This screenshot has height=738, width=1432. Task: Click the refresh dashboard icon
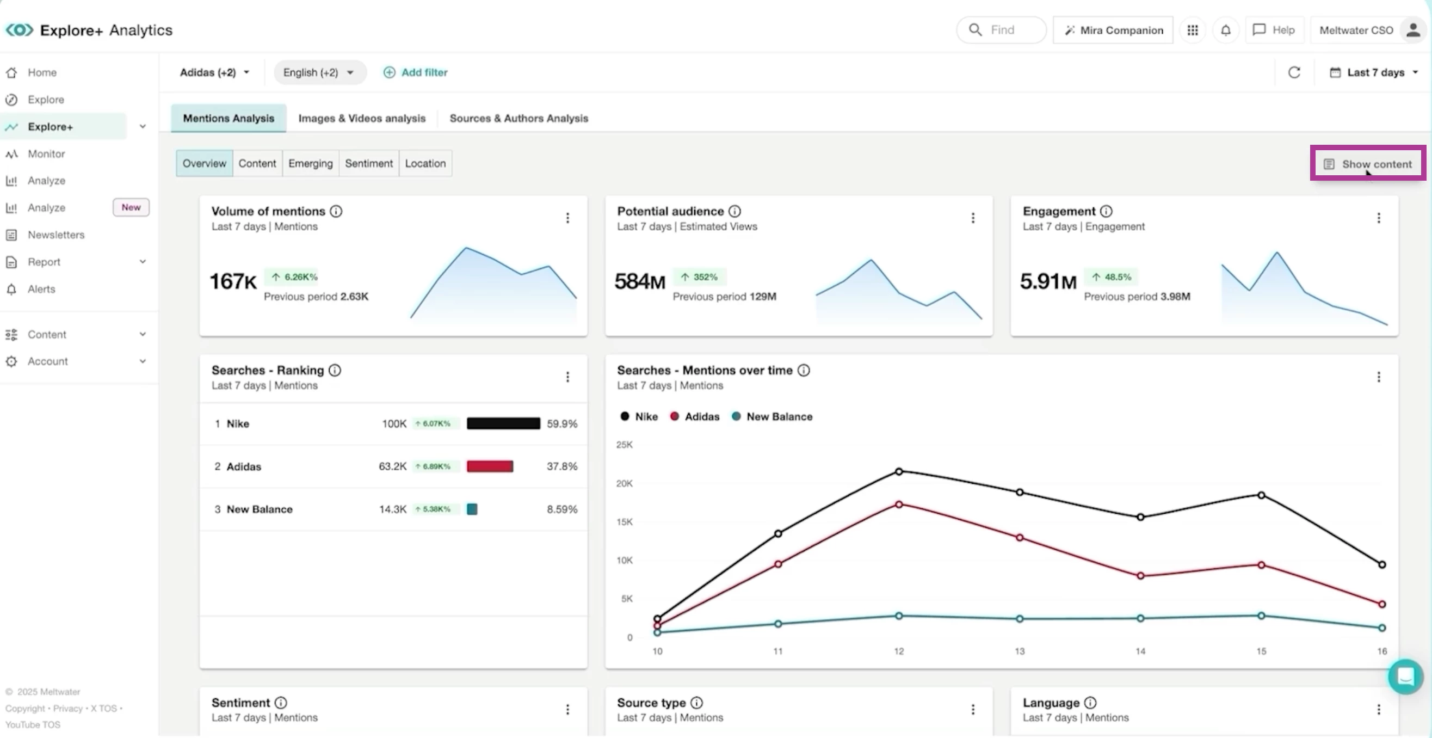pyautogui.click(x=1294, y=72)
